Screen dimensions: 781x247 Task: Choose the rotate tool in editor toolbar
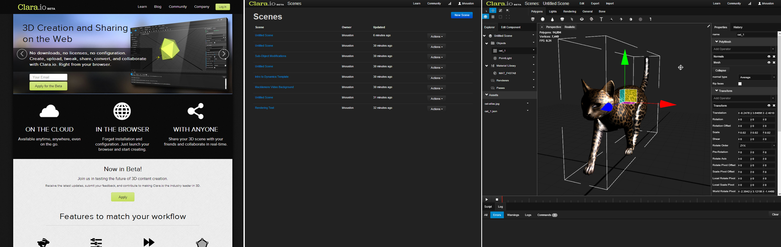point(500,11)
